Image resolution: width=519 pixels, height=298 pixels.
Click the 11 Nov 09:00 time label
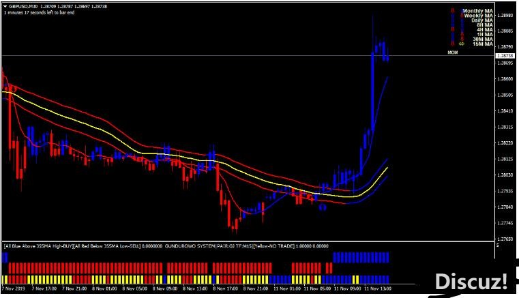pyautogui.click(x=347, y=288)
